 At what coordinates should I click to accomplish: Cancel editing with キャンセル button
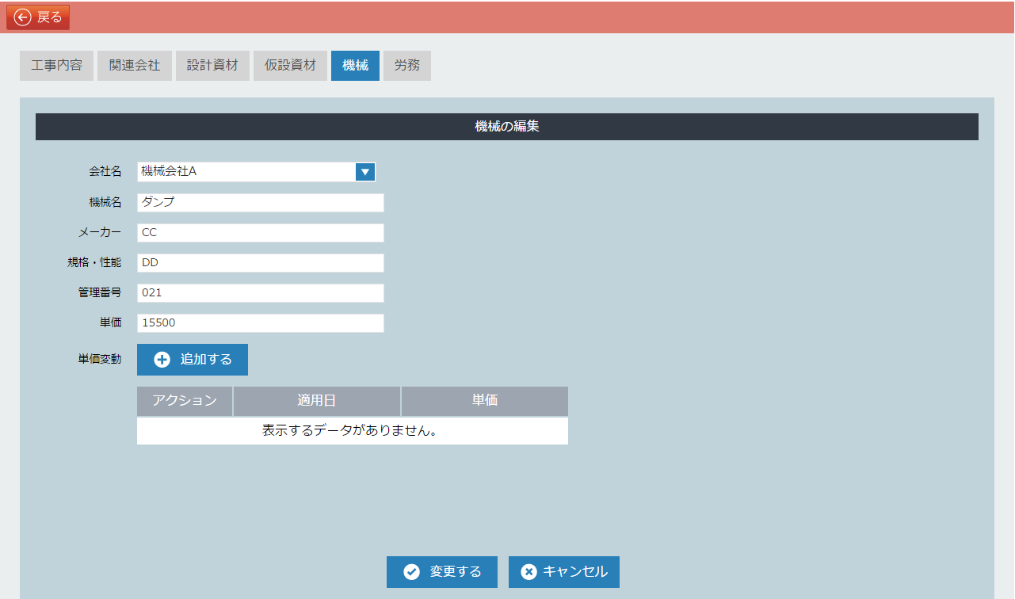tap(564, 572)
